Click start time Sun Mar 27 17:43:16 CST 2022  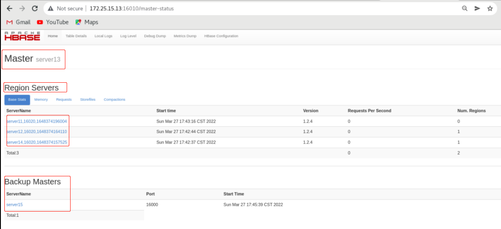(x=186, y=121)
